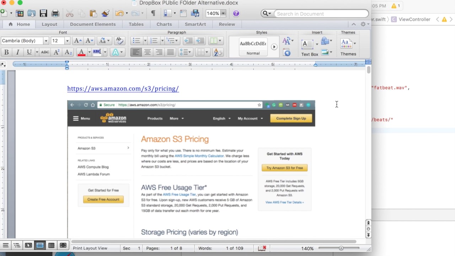The height and width of the screenshot is (256, 455).
Task: Open the Tables ribbon tab
Action: (136, 24)
